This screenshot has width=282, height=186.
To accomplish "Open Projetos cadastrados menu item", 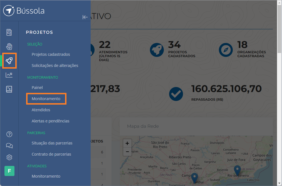I will pyautogui.click(x=51, y=54).
